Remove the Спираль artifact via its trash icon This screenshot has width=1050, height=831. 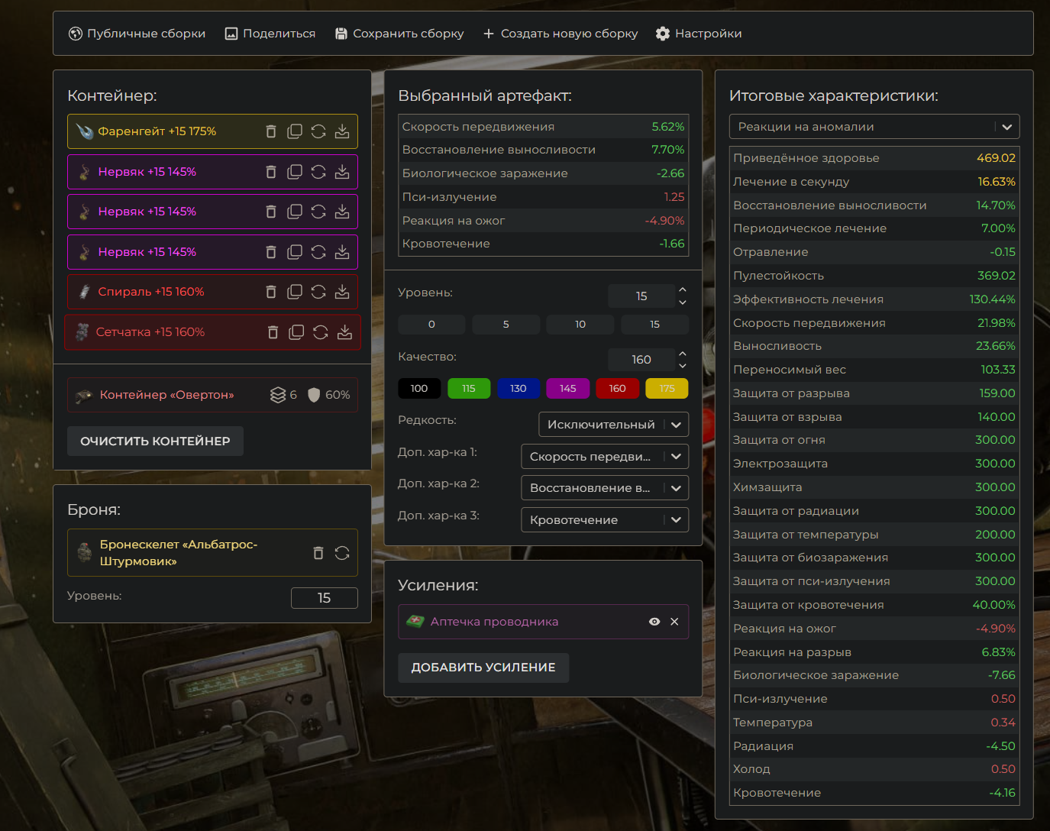click(x=271, y=292)
